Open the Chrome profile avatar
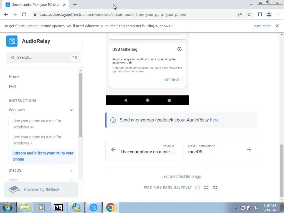 coord(269,14)
